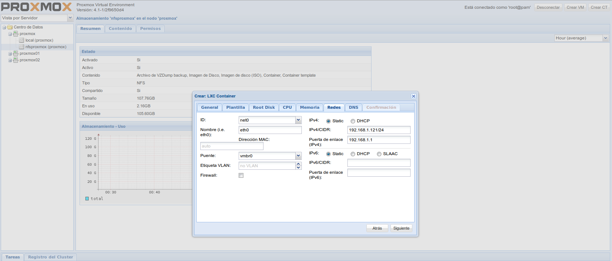Click the nfsproxmox storage icon
The width and height of the screenshot is (612, 261).
pyautogui.click(x=22, y=47)
